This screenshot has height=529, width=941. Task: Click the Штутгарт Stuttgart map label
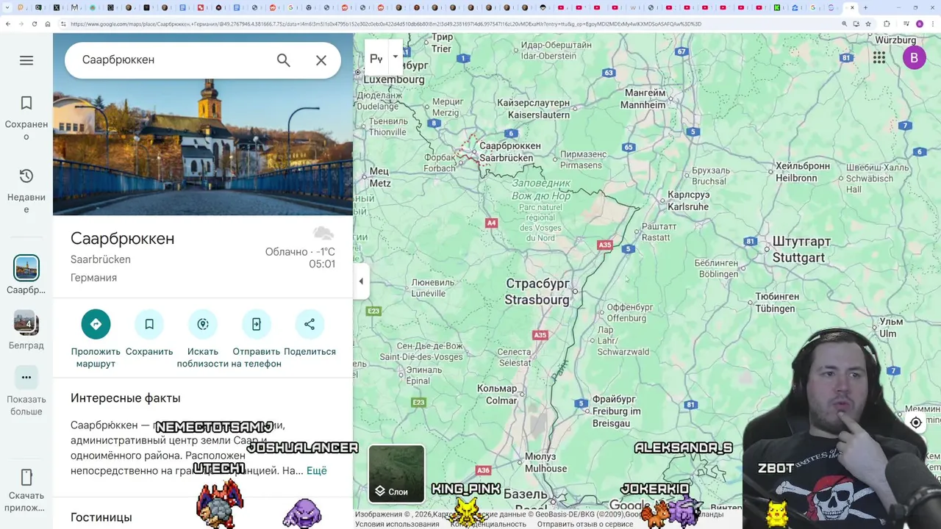pyautogui.click(x=801, y=250)
